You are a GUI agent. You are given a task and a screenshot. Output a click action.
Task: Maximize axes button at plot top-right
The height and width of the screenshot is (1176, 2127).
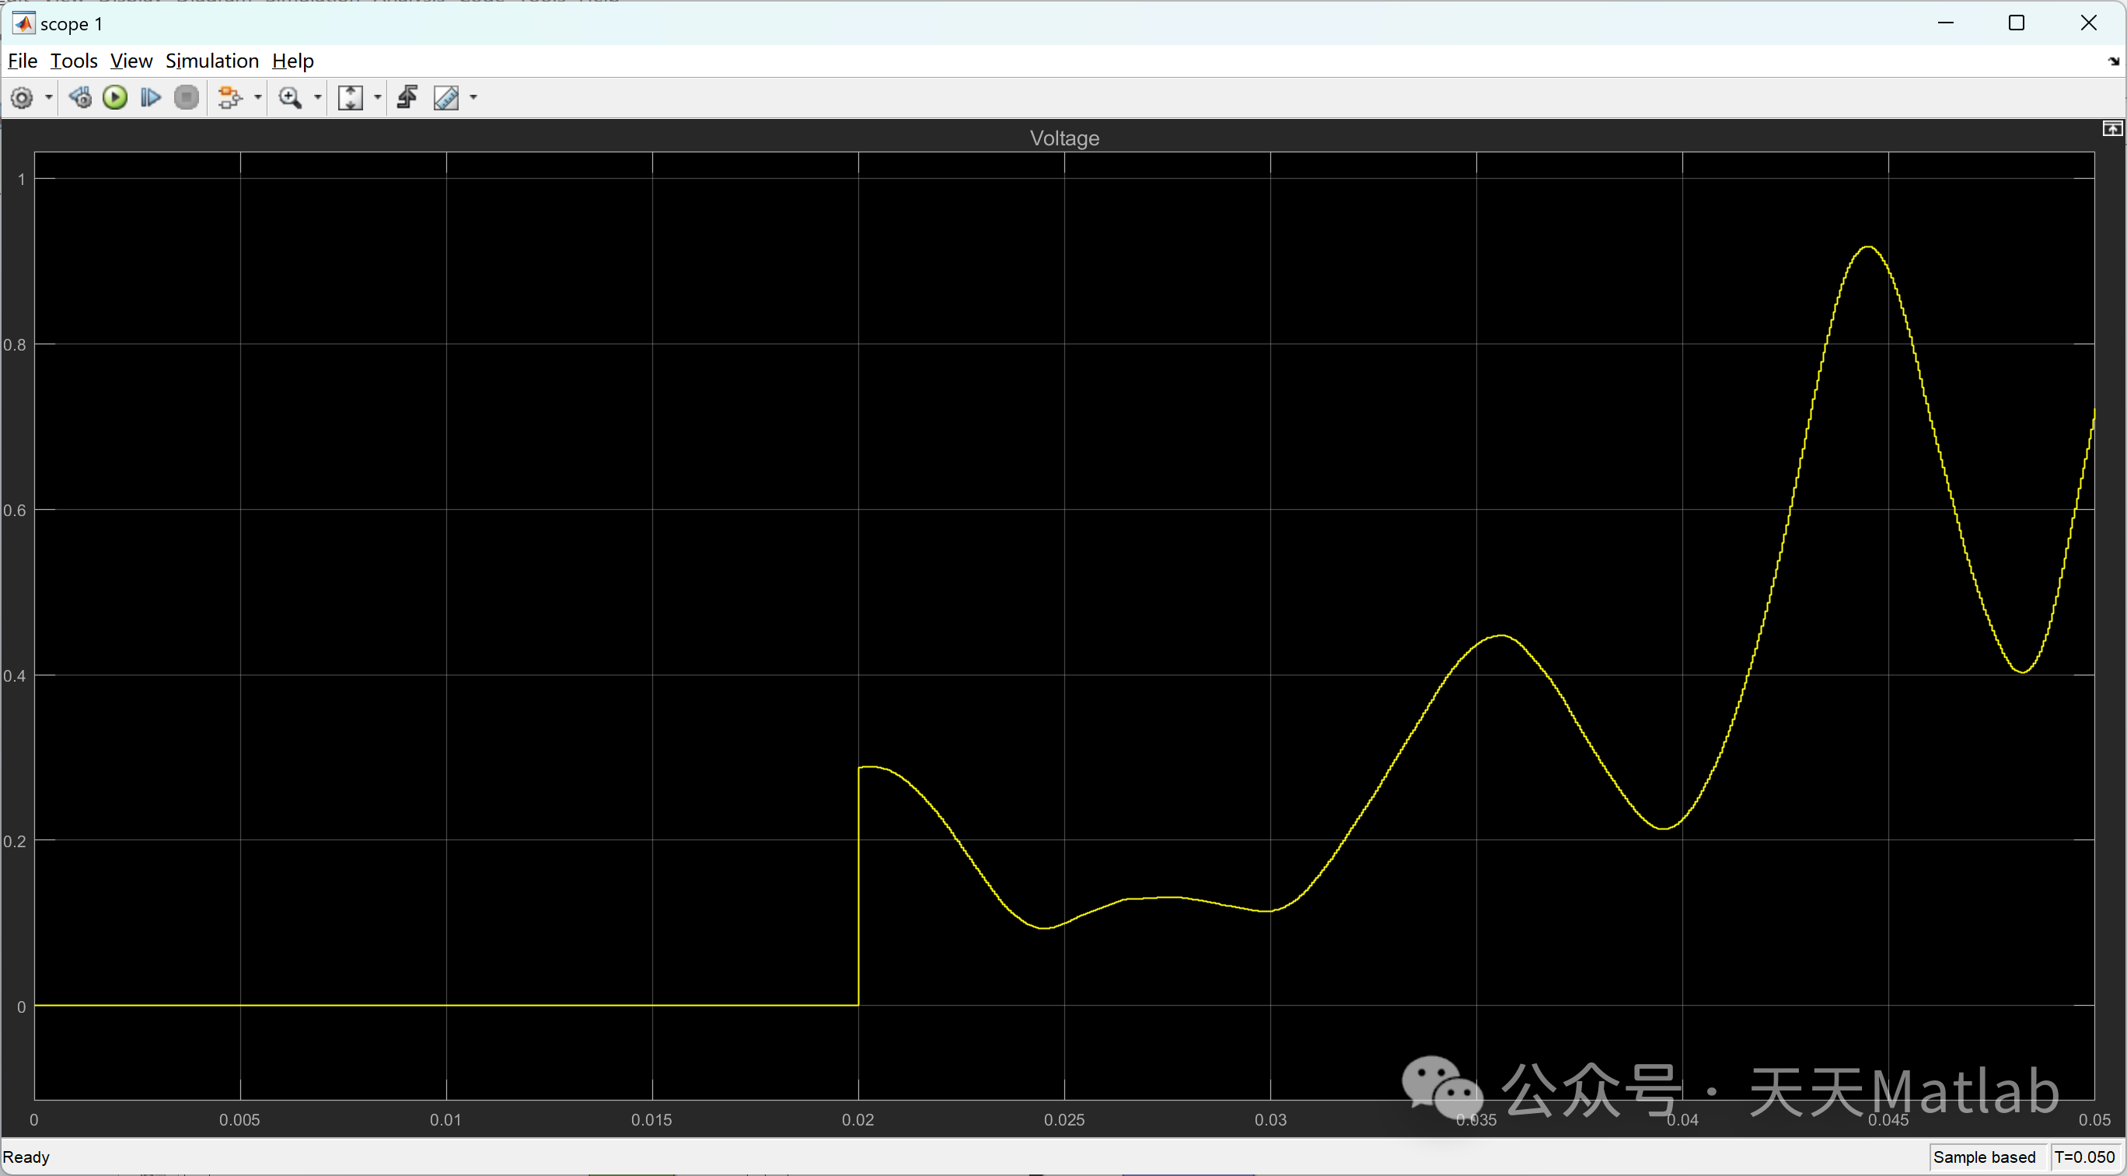click(x=2111, y=129)
